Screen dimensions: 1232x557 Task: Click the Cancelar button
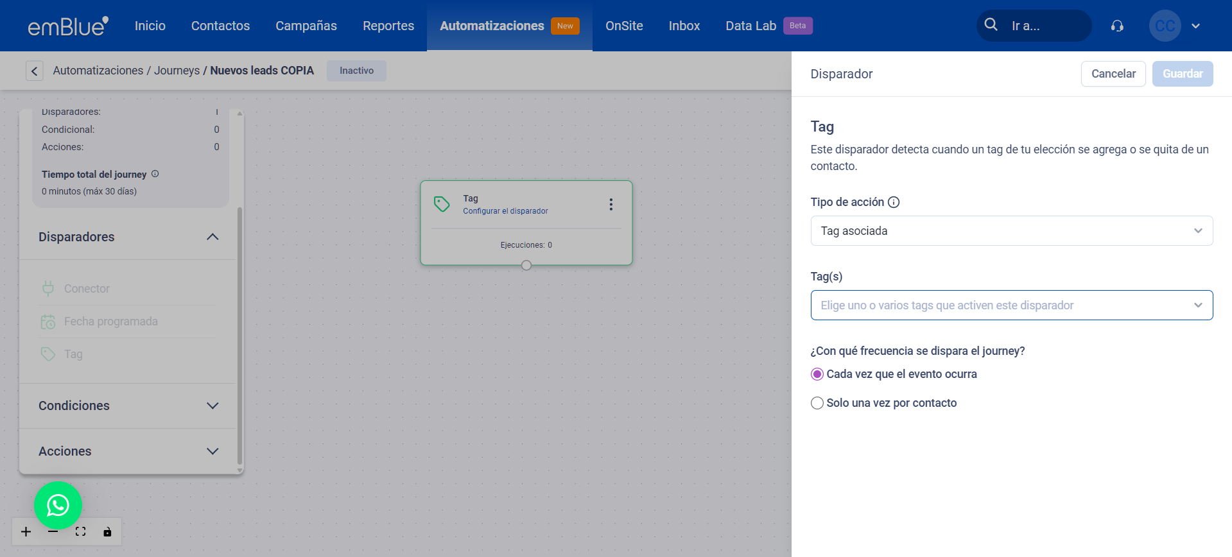click(x=1113, y=74)
